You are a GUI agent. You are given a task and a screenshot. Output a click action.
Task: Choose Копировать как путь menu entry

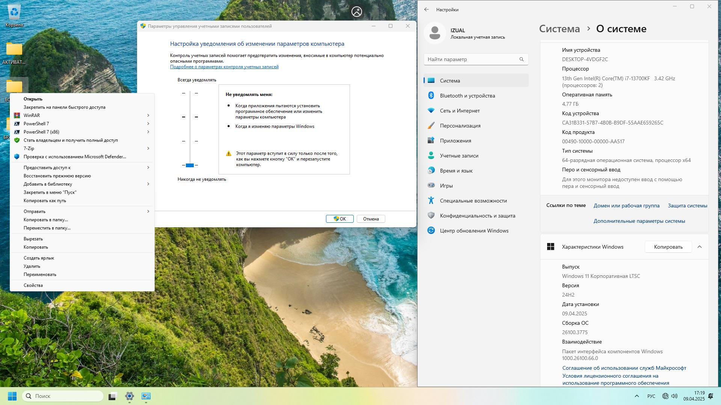click(x=45, y=201)
